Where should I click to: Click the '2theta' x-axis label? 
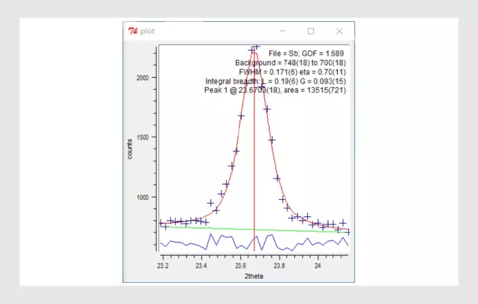pos(254,276)
